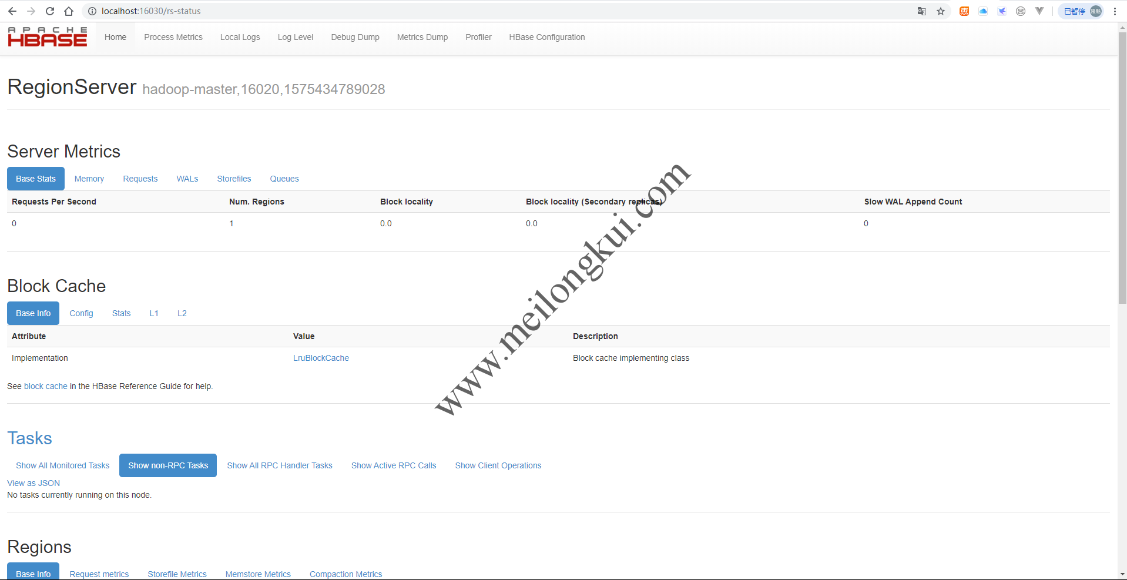Click the browser back arrow
1127x580 pixels.
coord(12,11)
